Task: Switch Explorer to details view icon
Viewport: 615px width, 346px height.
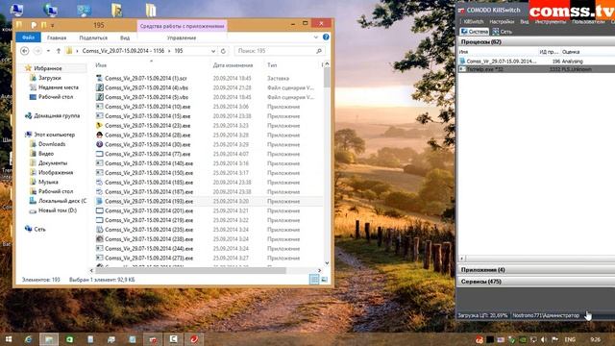Action: pyautogui.click(x=314, y=280)
